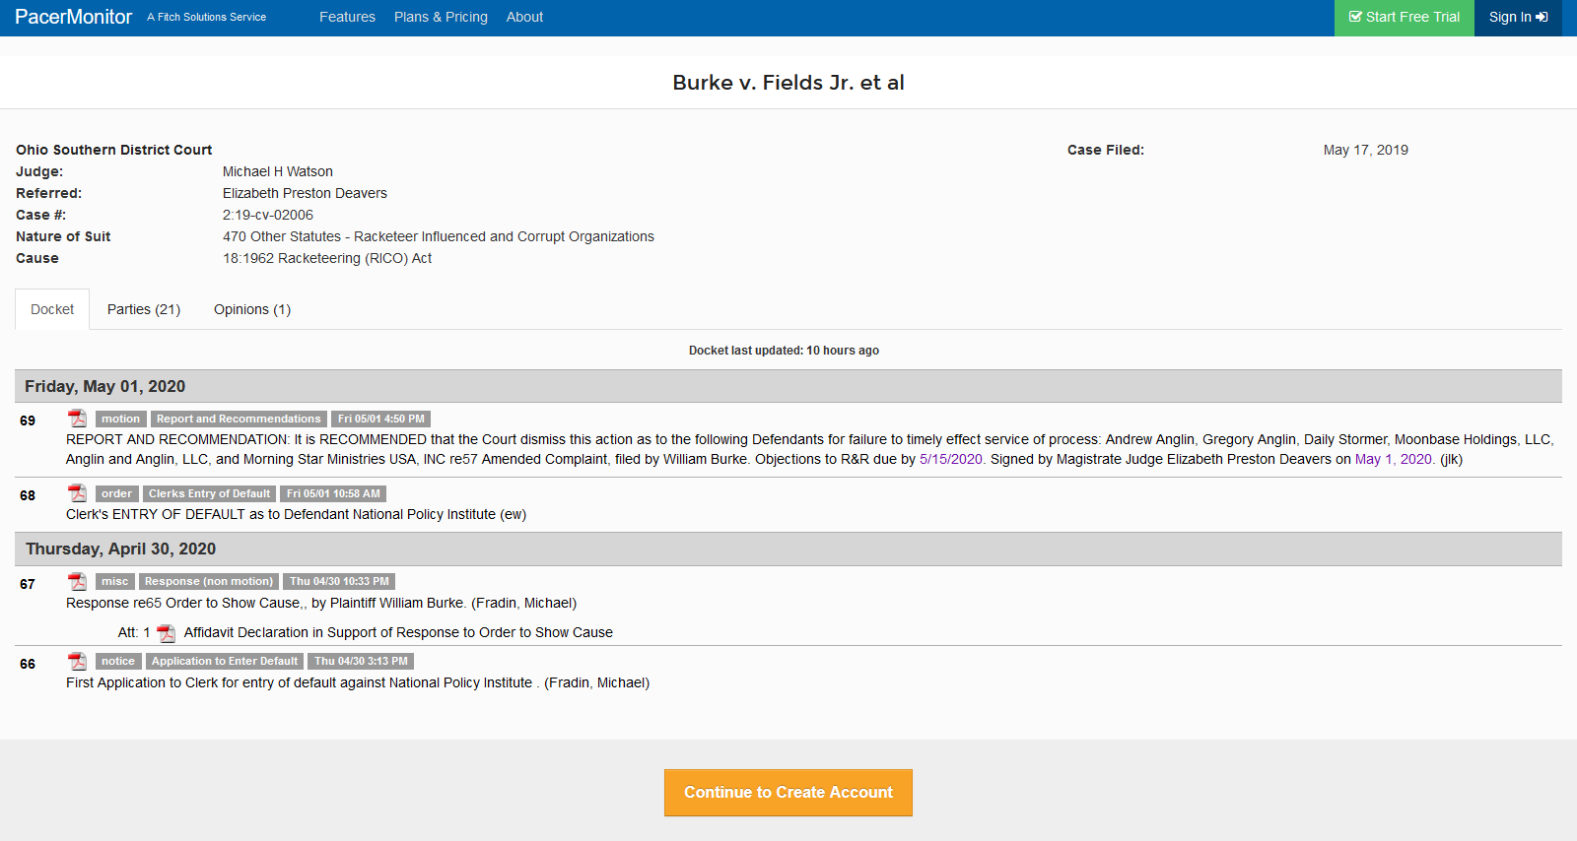The image size is (1577, 841).
Task: Click the Sign In button
Action: pyautogui.click(x=1518, y=18)
